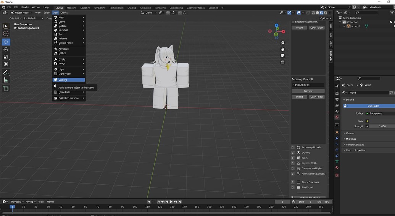Select the 3D Cursor tool
This screenshot has width=395, height=216.
click(6, 34)
